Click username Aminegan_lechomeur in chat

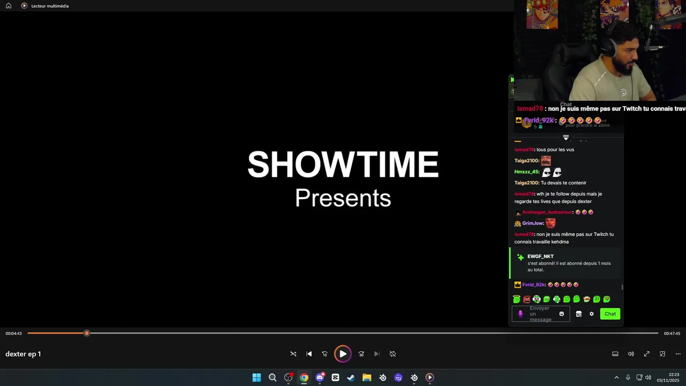(547, 212)
